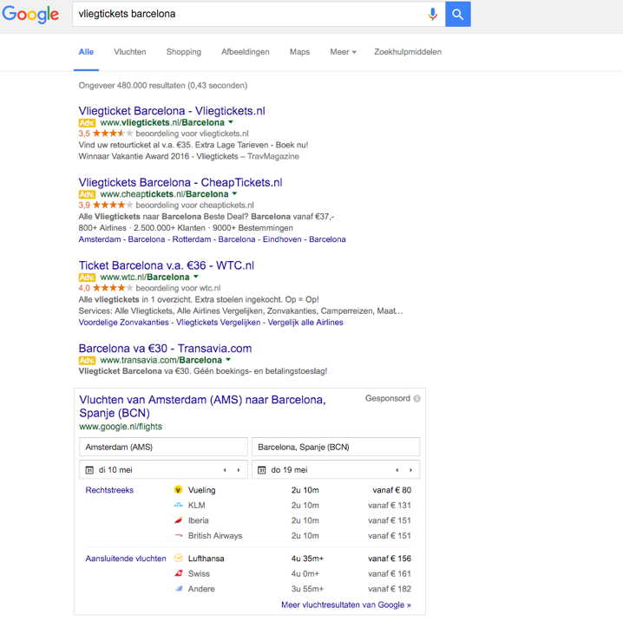Image resolution: width=623 pixels, height=621 pixels.
Task: Open Zoekhulpmiddelen search tools
Action: coord(408,52)
